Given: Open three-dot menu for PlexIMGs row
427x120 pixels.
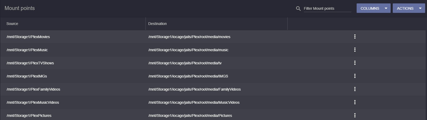Looking at the screenshot, I should click(x=355, y=76).
